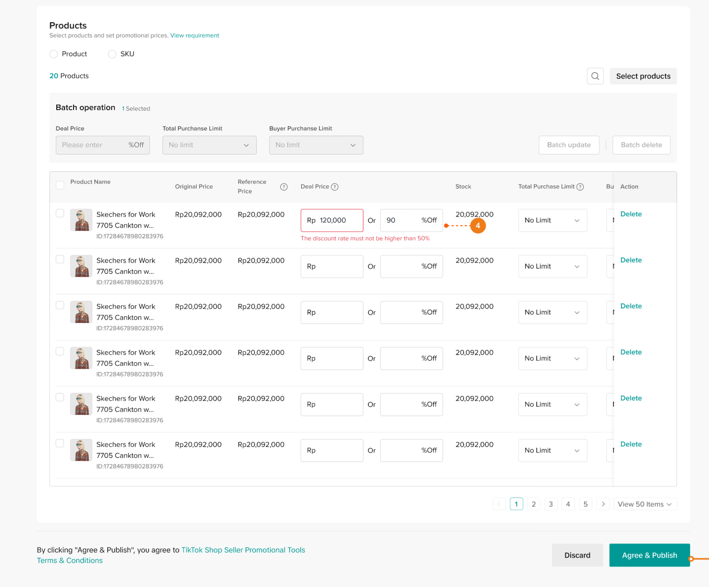
Task: Open first row's No Limit dropdown
Action: (x=552, y=220)
